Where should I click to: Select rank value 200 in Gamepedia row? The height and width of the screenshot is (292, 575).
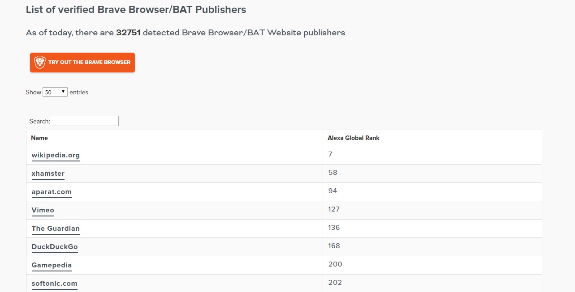335,264
